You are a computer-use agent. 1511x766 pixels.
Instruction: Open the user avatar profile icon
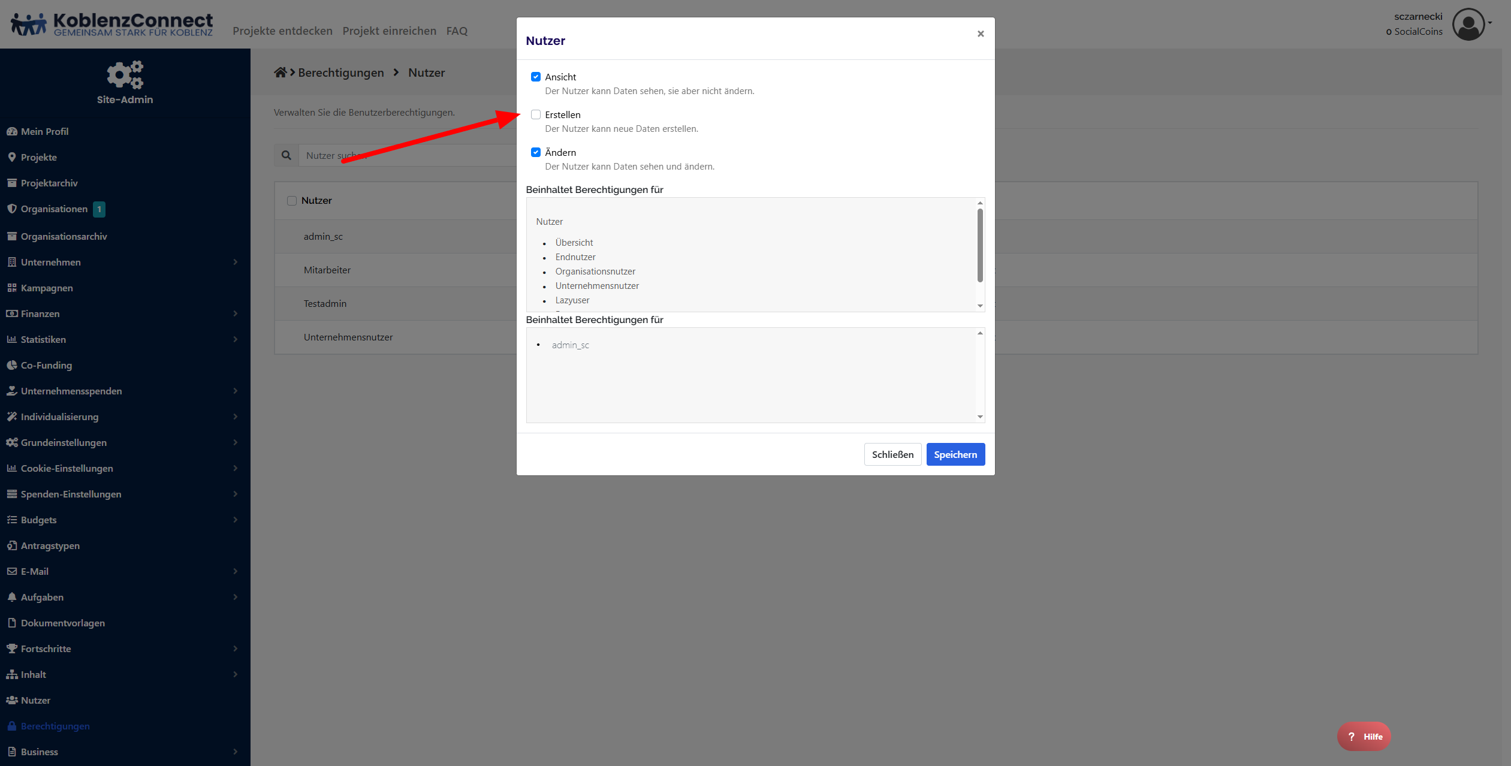(1468, 25)
